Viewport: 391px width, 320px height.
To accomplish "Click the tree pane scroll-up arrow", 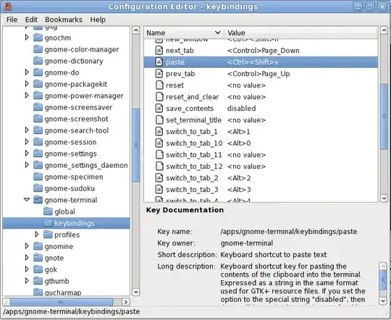I will coord(135,30).
